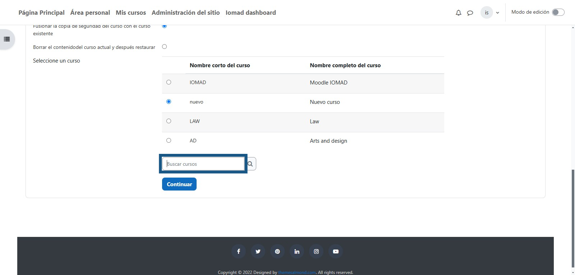Expand the user menu dropdown arrow
This screenshot has height=275, width=575.
[x=497, y=13]
